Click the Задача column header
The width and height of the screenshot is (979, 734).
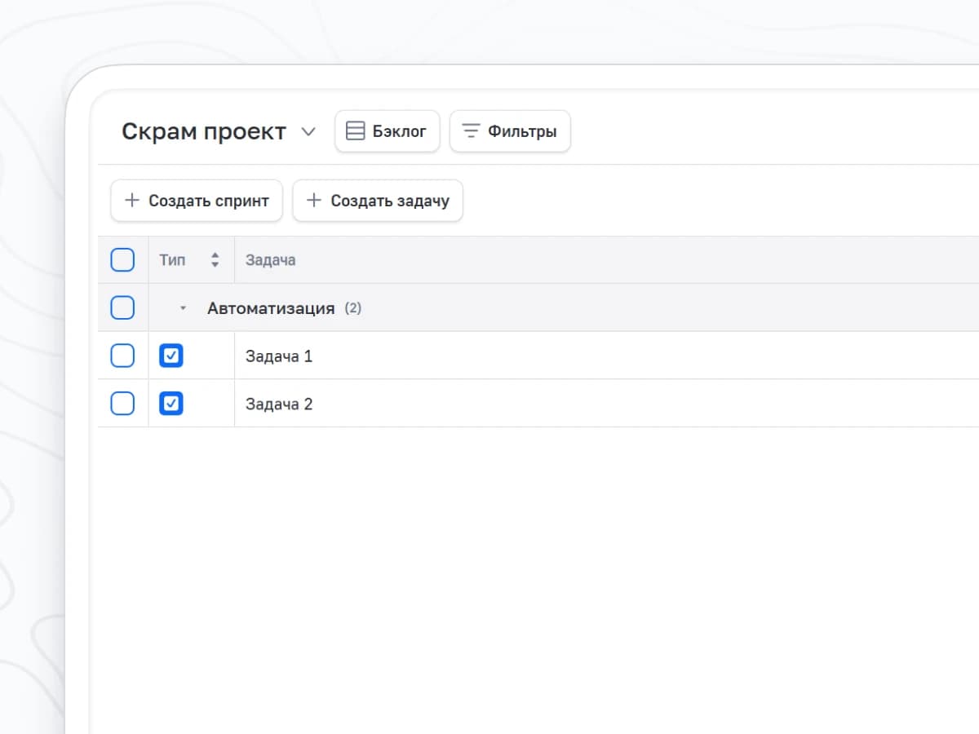[x=270, y=260]
